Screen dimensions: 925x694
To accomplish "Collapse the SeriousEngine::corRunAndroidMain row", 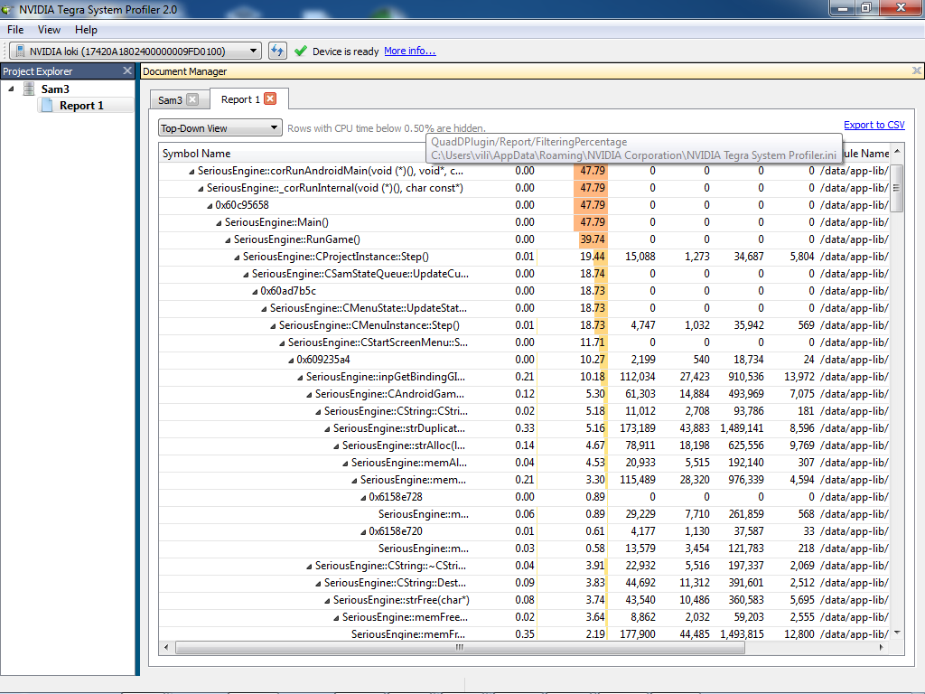I will pyautogui.click(x=192, y=172).
